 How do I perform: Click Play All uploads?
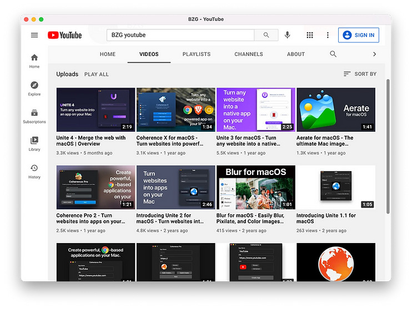(97, 74)
